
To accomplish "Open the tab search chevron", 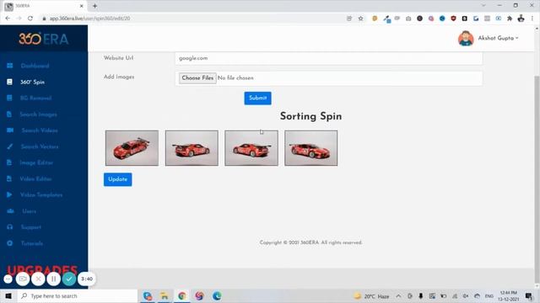I will [x=483, y=6].
